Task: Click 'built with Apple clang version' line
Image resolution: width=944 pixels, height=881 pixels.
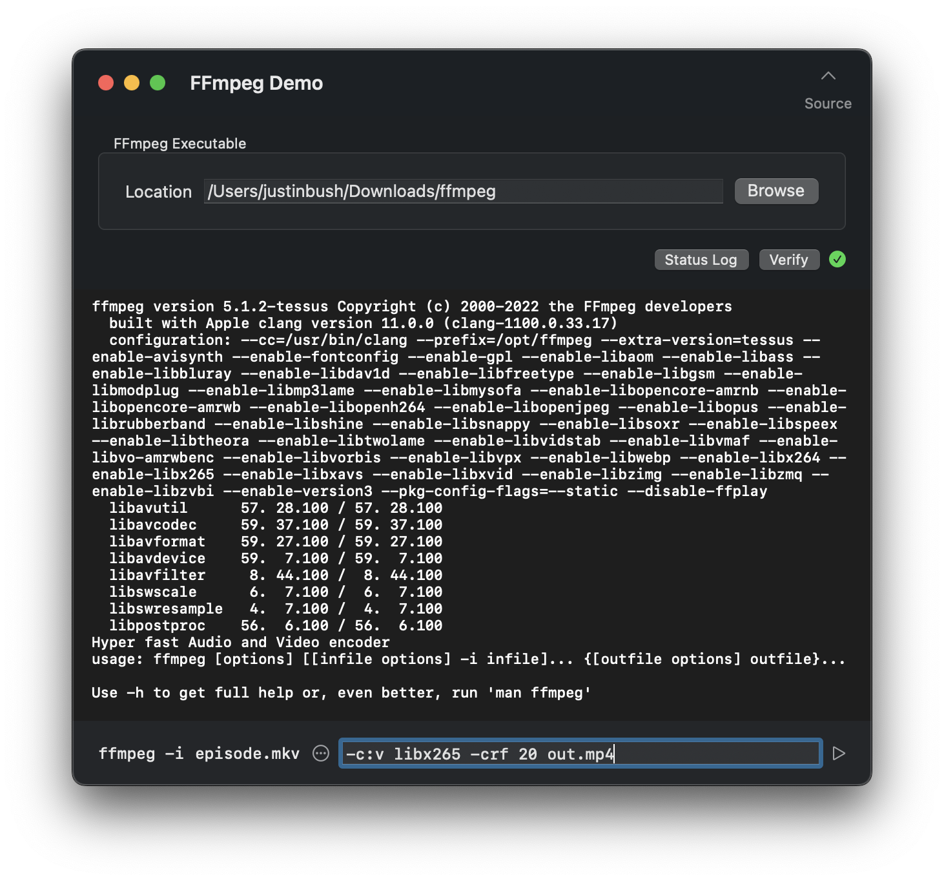Action: (364, 323)
